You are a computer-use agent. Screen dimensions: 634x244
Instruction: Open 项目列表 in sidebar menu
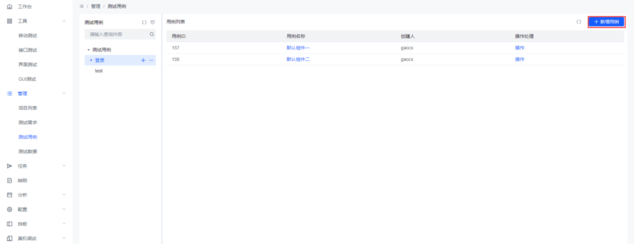tap(28, 108)
